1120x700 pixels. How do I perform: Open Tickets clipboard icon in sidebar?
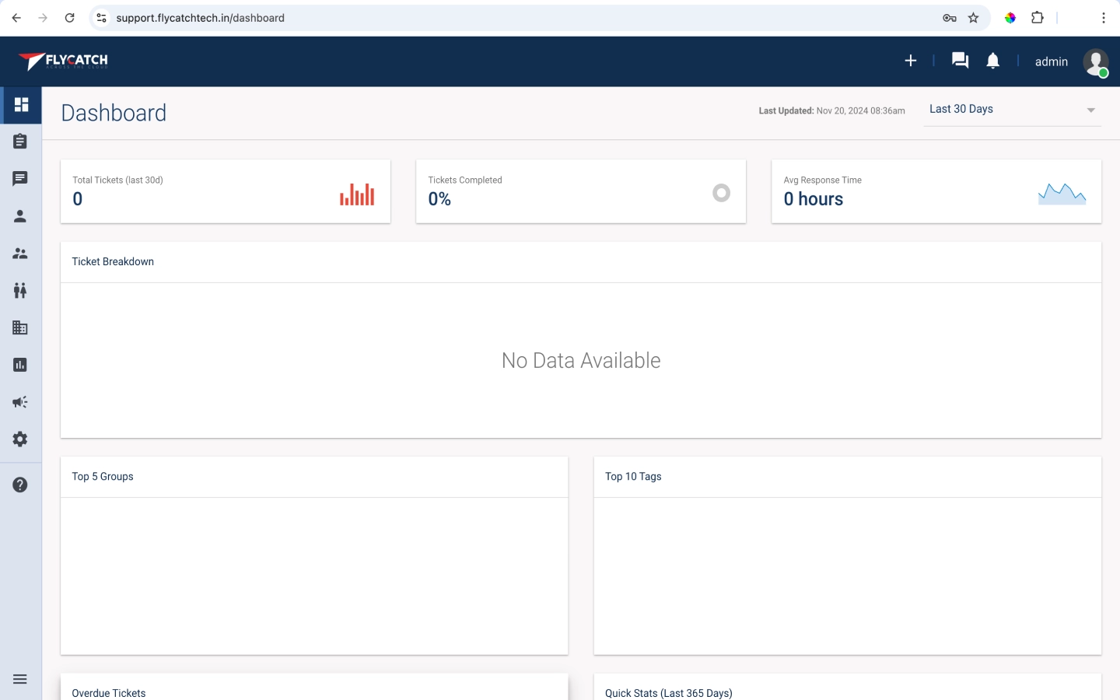tap(20, 142)
